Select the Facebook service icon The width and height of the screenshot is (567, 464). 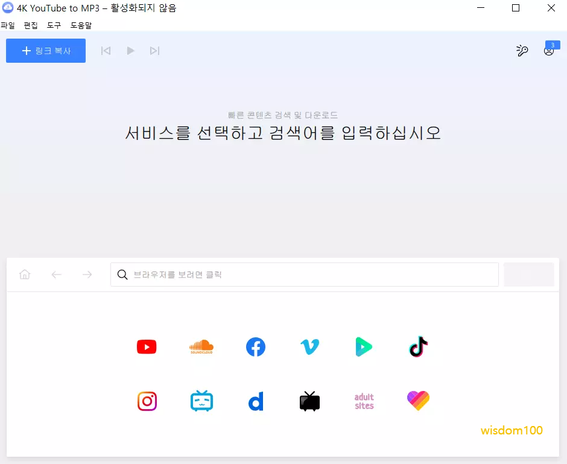pos(256,347)
